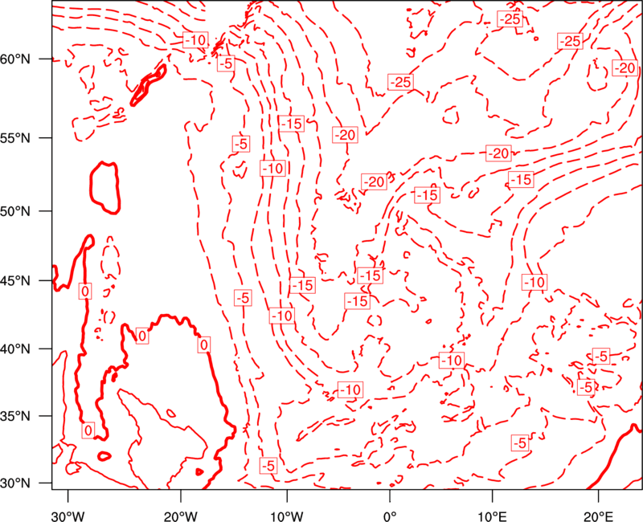643x522 pixels.
Task: Click the -20 contour label at right edge near 60°N
Action: (x=625, y=67)
